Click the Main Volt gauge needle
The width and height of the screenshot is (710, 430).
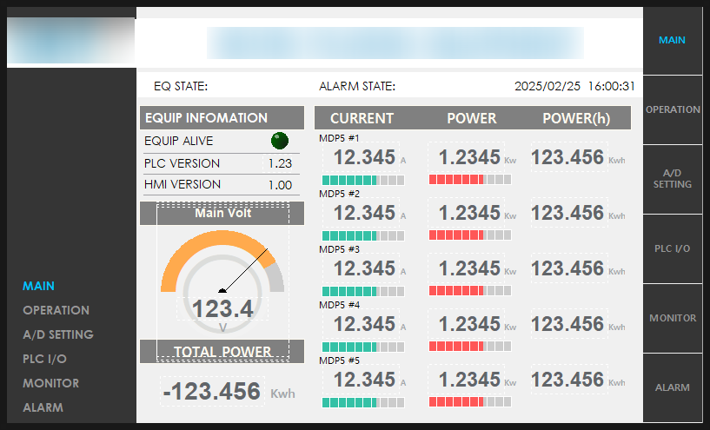coord(243,270)
